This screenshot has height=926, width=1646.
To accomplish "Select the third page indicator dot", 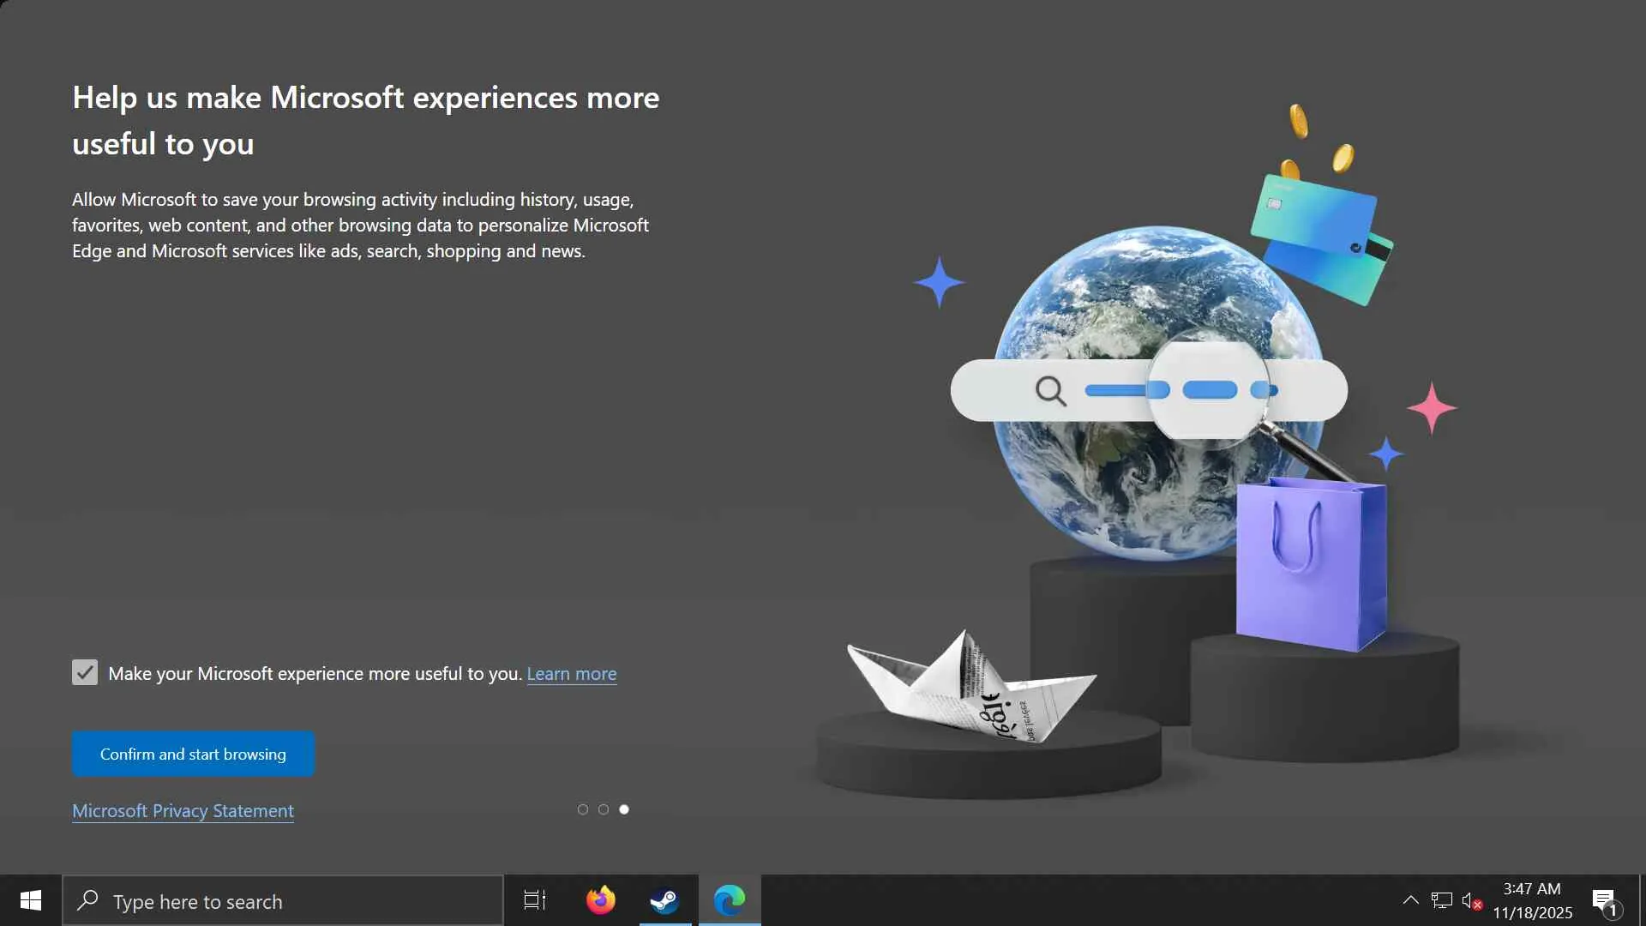I will coord(624,809).
